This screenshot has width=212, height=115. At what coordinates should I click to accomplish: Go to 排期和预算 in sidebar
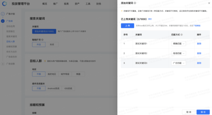(x=12, y=46)
